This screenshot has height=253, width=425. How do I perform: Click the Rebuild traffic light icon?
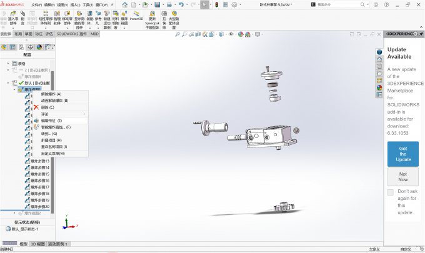pos(217,4)
